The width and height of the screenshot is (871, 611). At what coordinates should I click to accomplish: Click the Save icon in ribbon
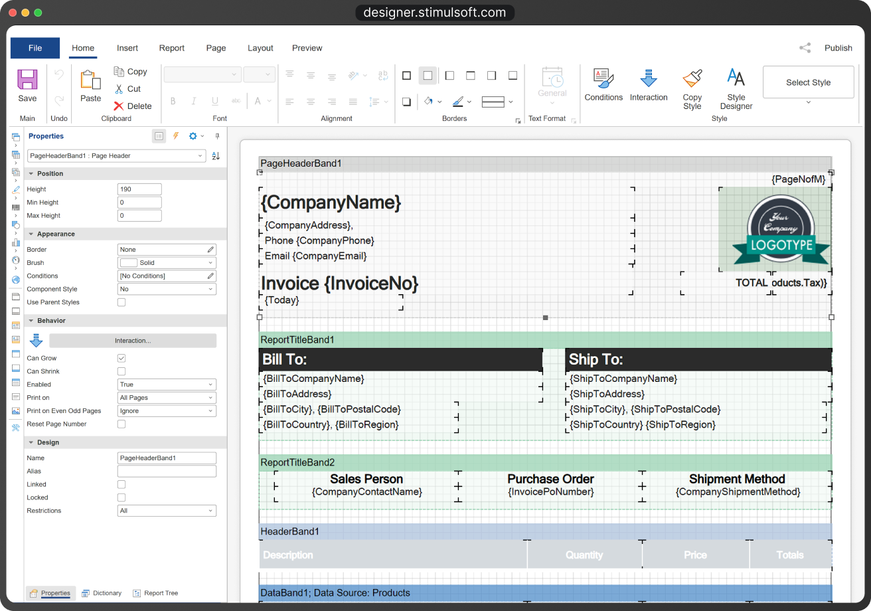point(27,80)
